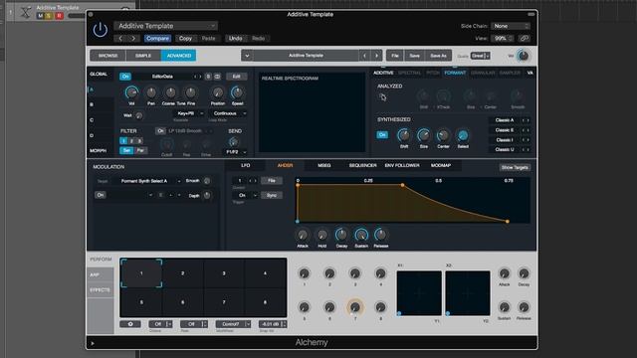Click source A Vol knob
The width and height of the screenshot is (637, 358).
pos(131,92)
